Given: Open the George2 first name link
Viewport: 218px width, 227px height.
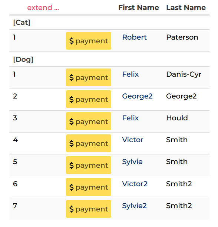Looking at the screenshot, I should click(137, 96).
